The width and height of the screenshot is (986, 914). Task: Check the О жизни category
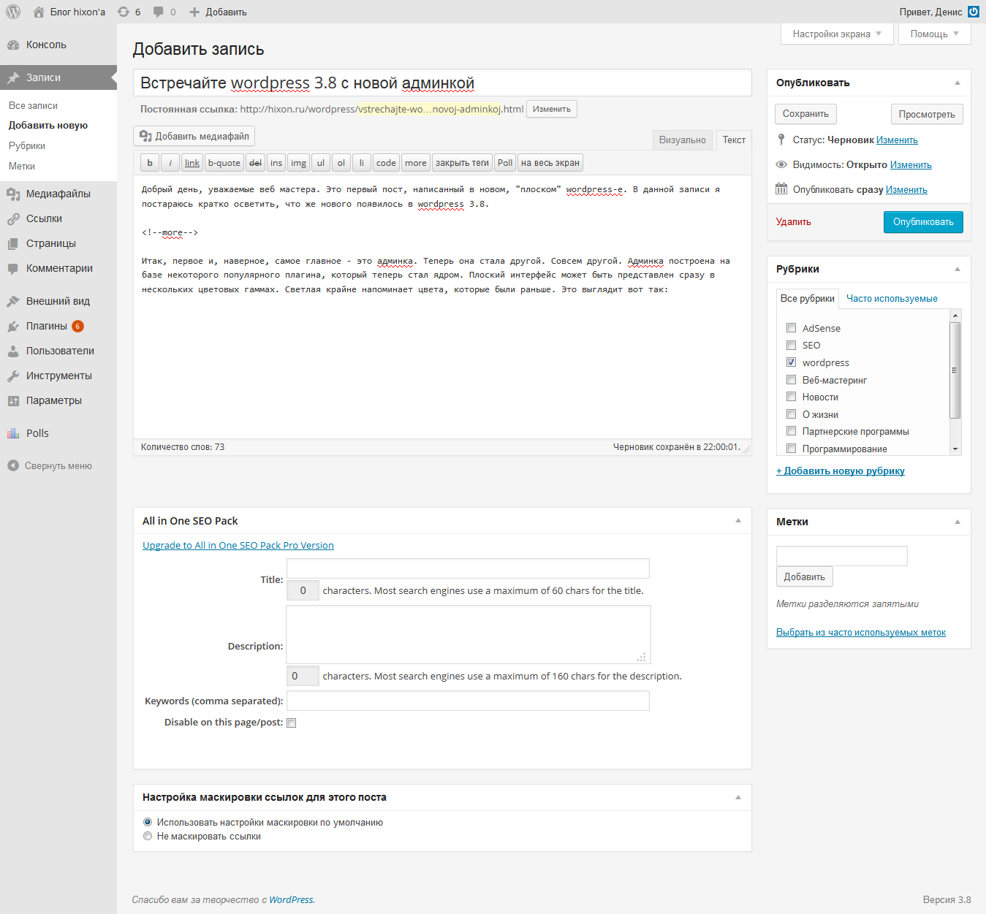click(791, 414)
